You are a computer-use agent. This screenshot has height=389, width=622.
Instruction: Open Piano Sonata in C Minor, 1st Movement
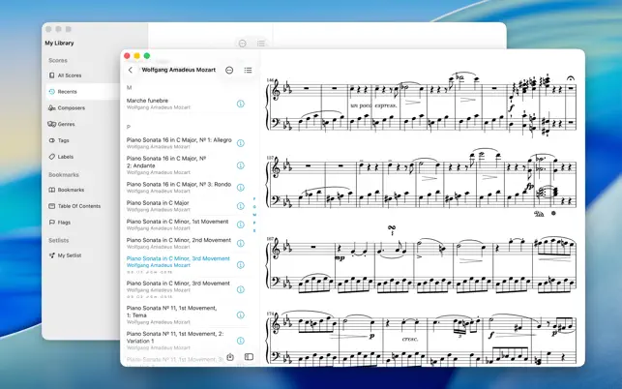coord(181,224)
